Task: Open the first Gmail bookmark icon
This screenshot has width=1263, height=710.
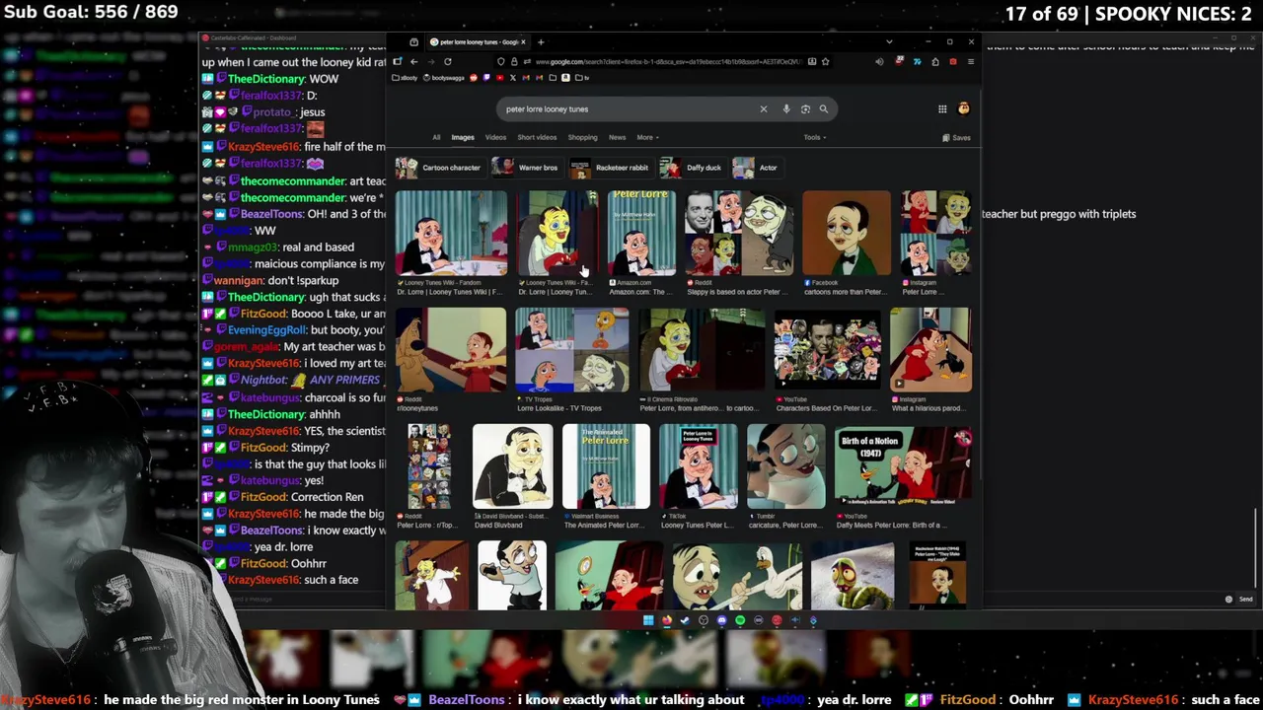Action: (x=526, y=78)
